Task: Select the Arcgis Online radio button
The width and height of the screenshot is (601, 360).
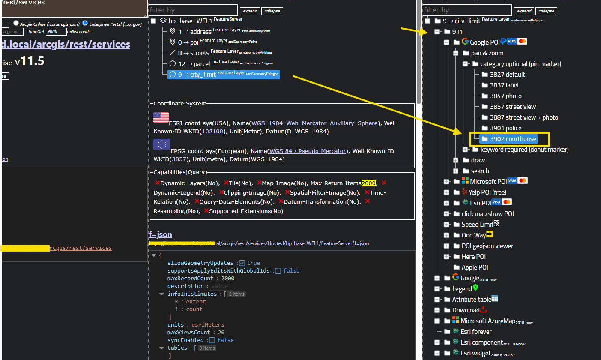Action: [x=16, y=23]
